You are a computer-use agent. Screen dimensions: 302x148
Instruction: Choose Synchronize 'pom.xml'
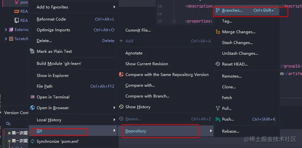(73, 141)
